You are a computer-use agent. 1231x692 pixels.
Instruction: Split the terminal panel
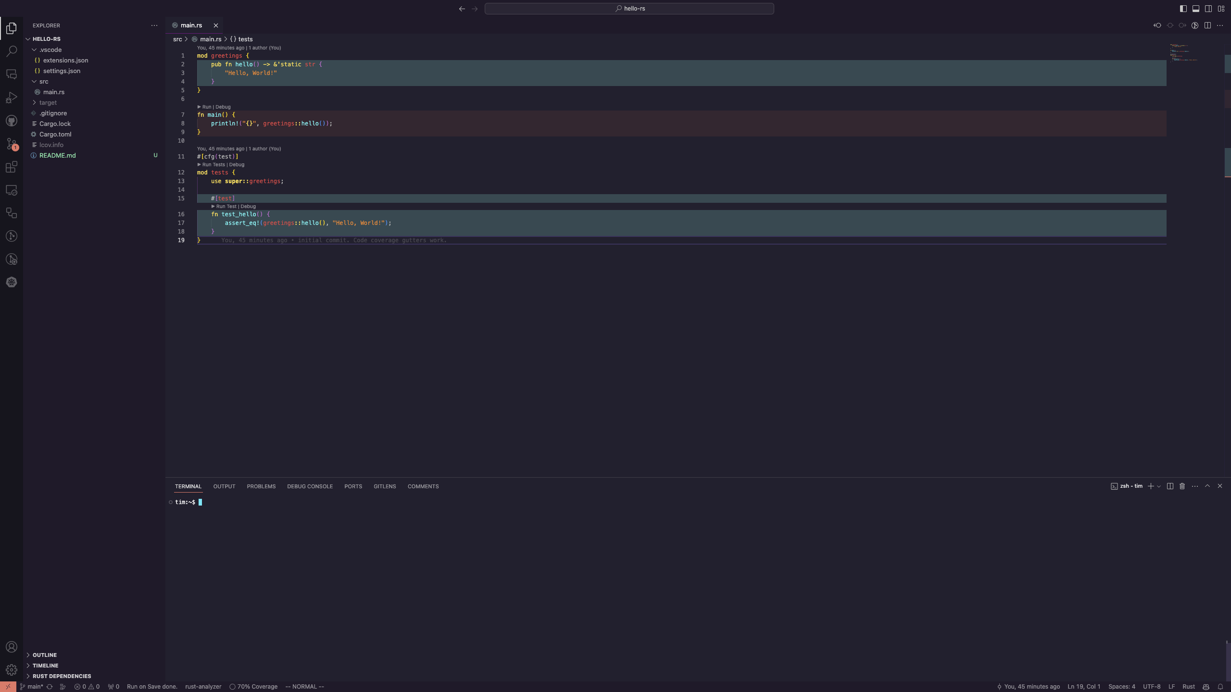pos(1170,486)
